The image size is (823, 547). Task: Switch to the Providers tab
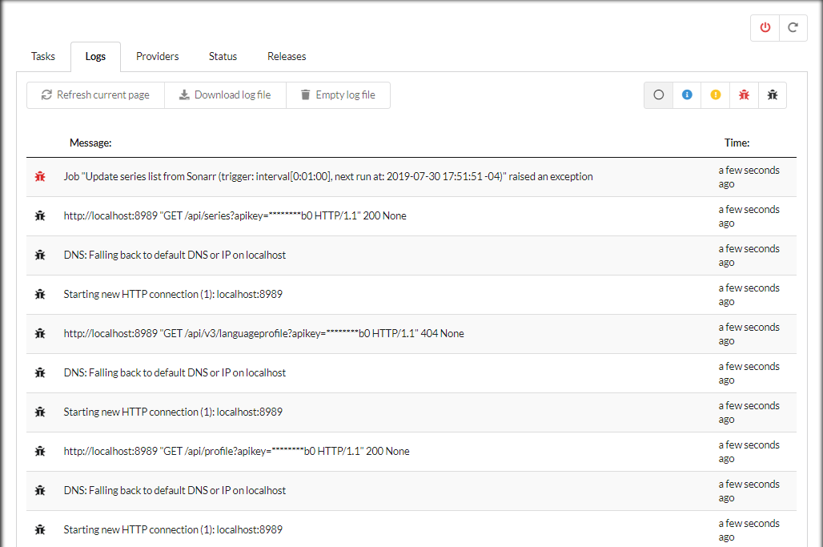tap(157, 56)
